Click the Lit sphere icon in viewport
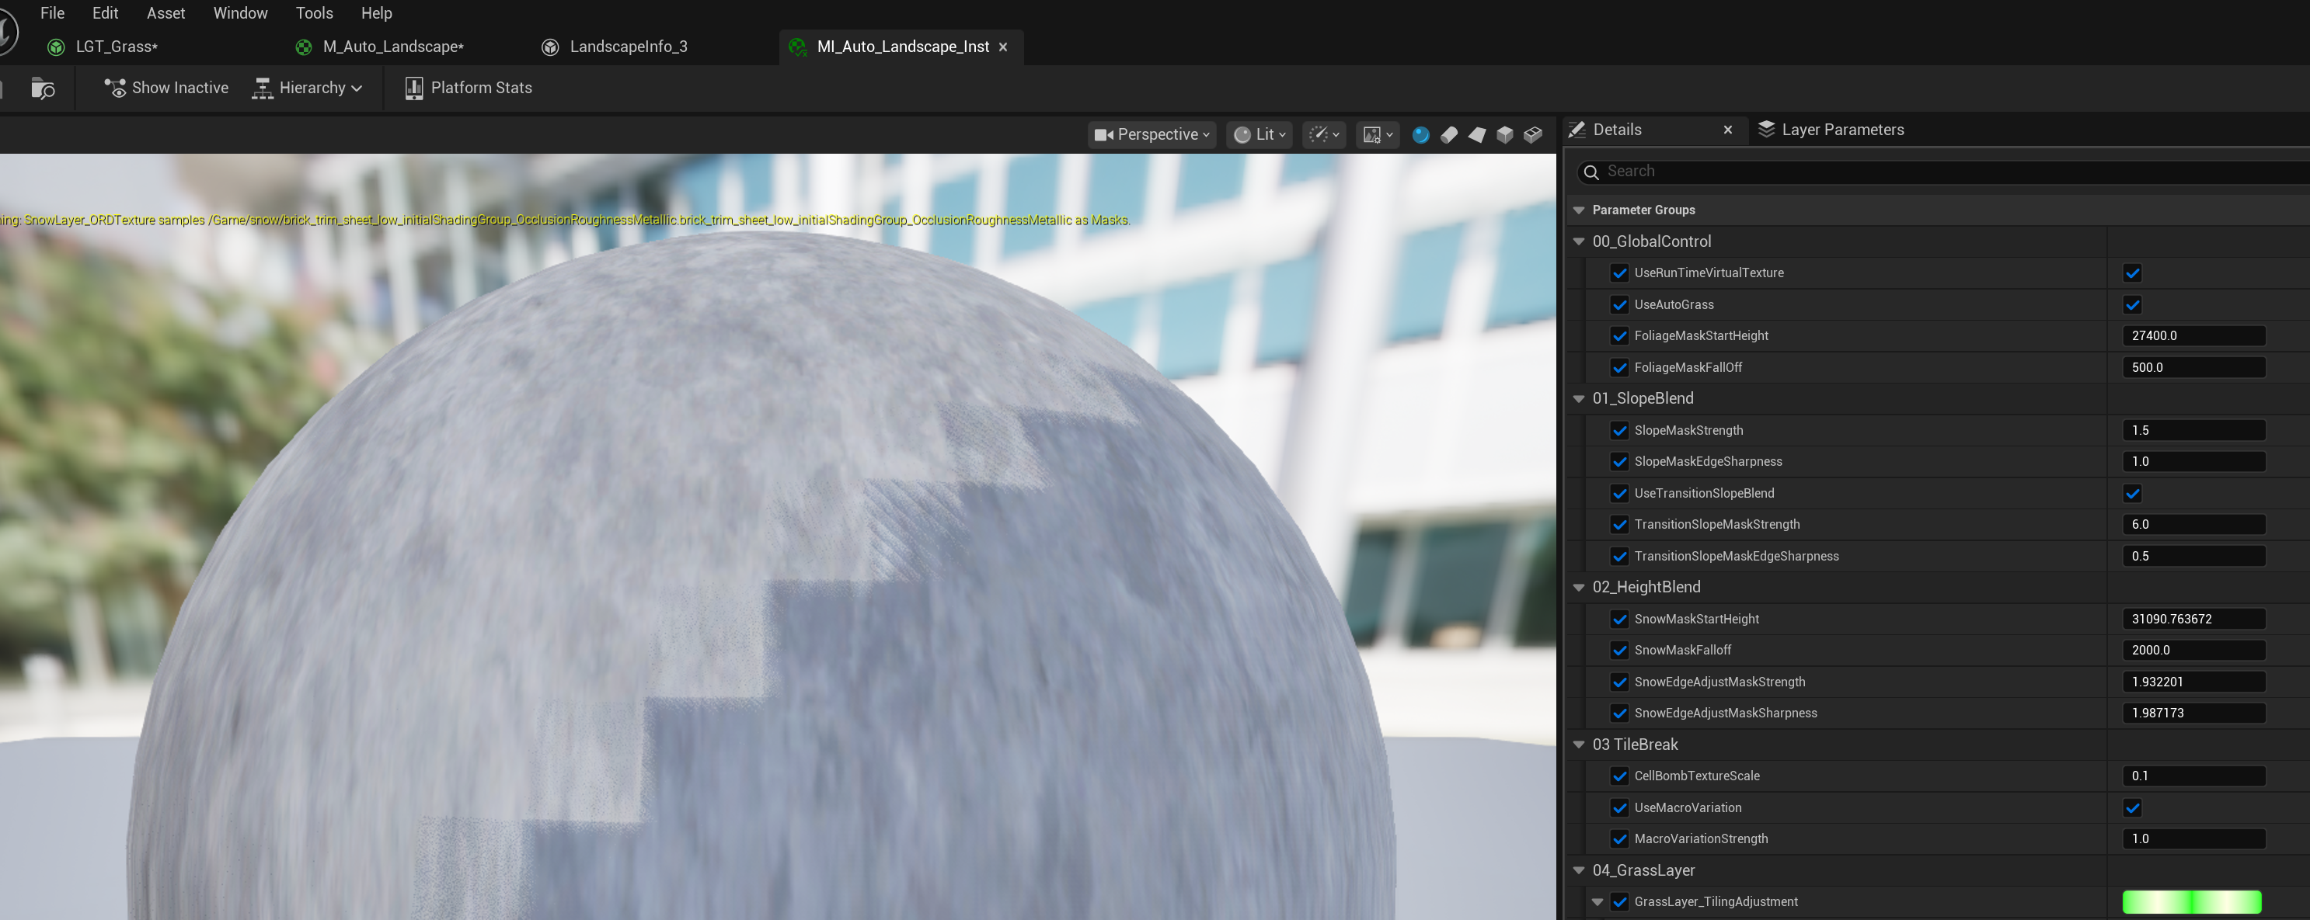 coord(1242,134)
